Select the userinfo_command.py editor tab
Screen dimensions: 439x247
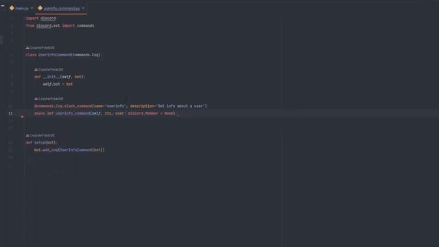click(x=62, y=8)
